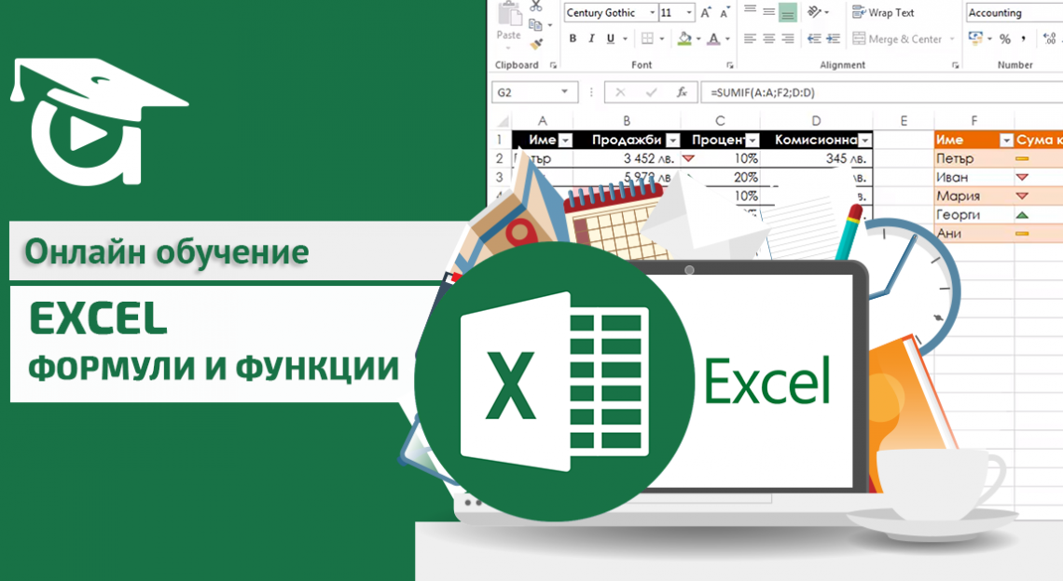Click the SUMIF formula bar field
Viewport: 1063px width, 581px height.
881,92
